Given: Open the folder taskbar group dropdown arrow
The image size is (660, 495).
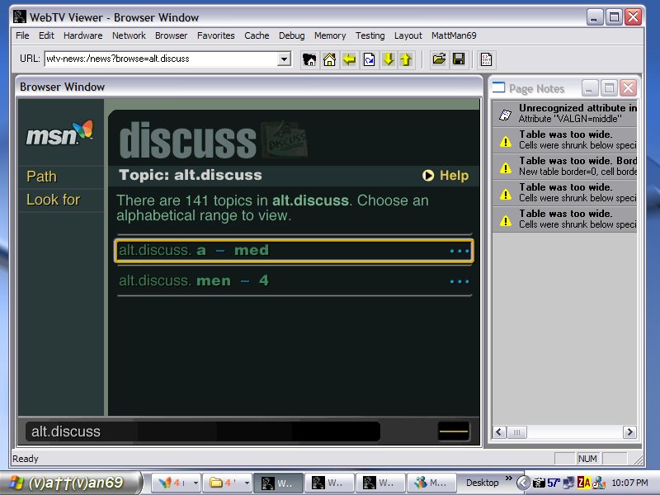Looking at the screenshot, I should [x=247, y=483].
